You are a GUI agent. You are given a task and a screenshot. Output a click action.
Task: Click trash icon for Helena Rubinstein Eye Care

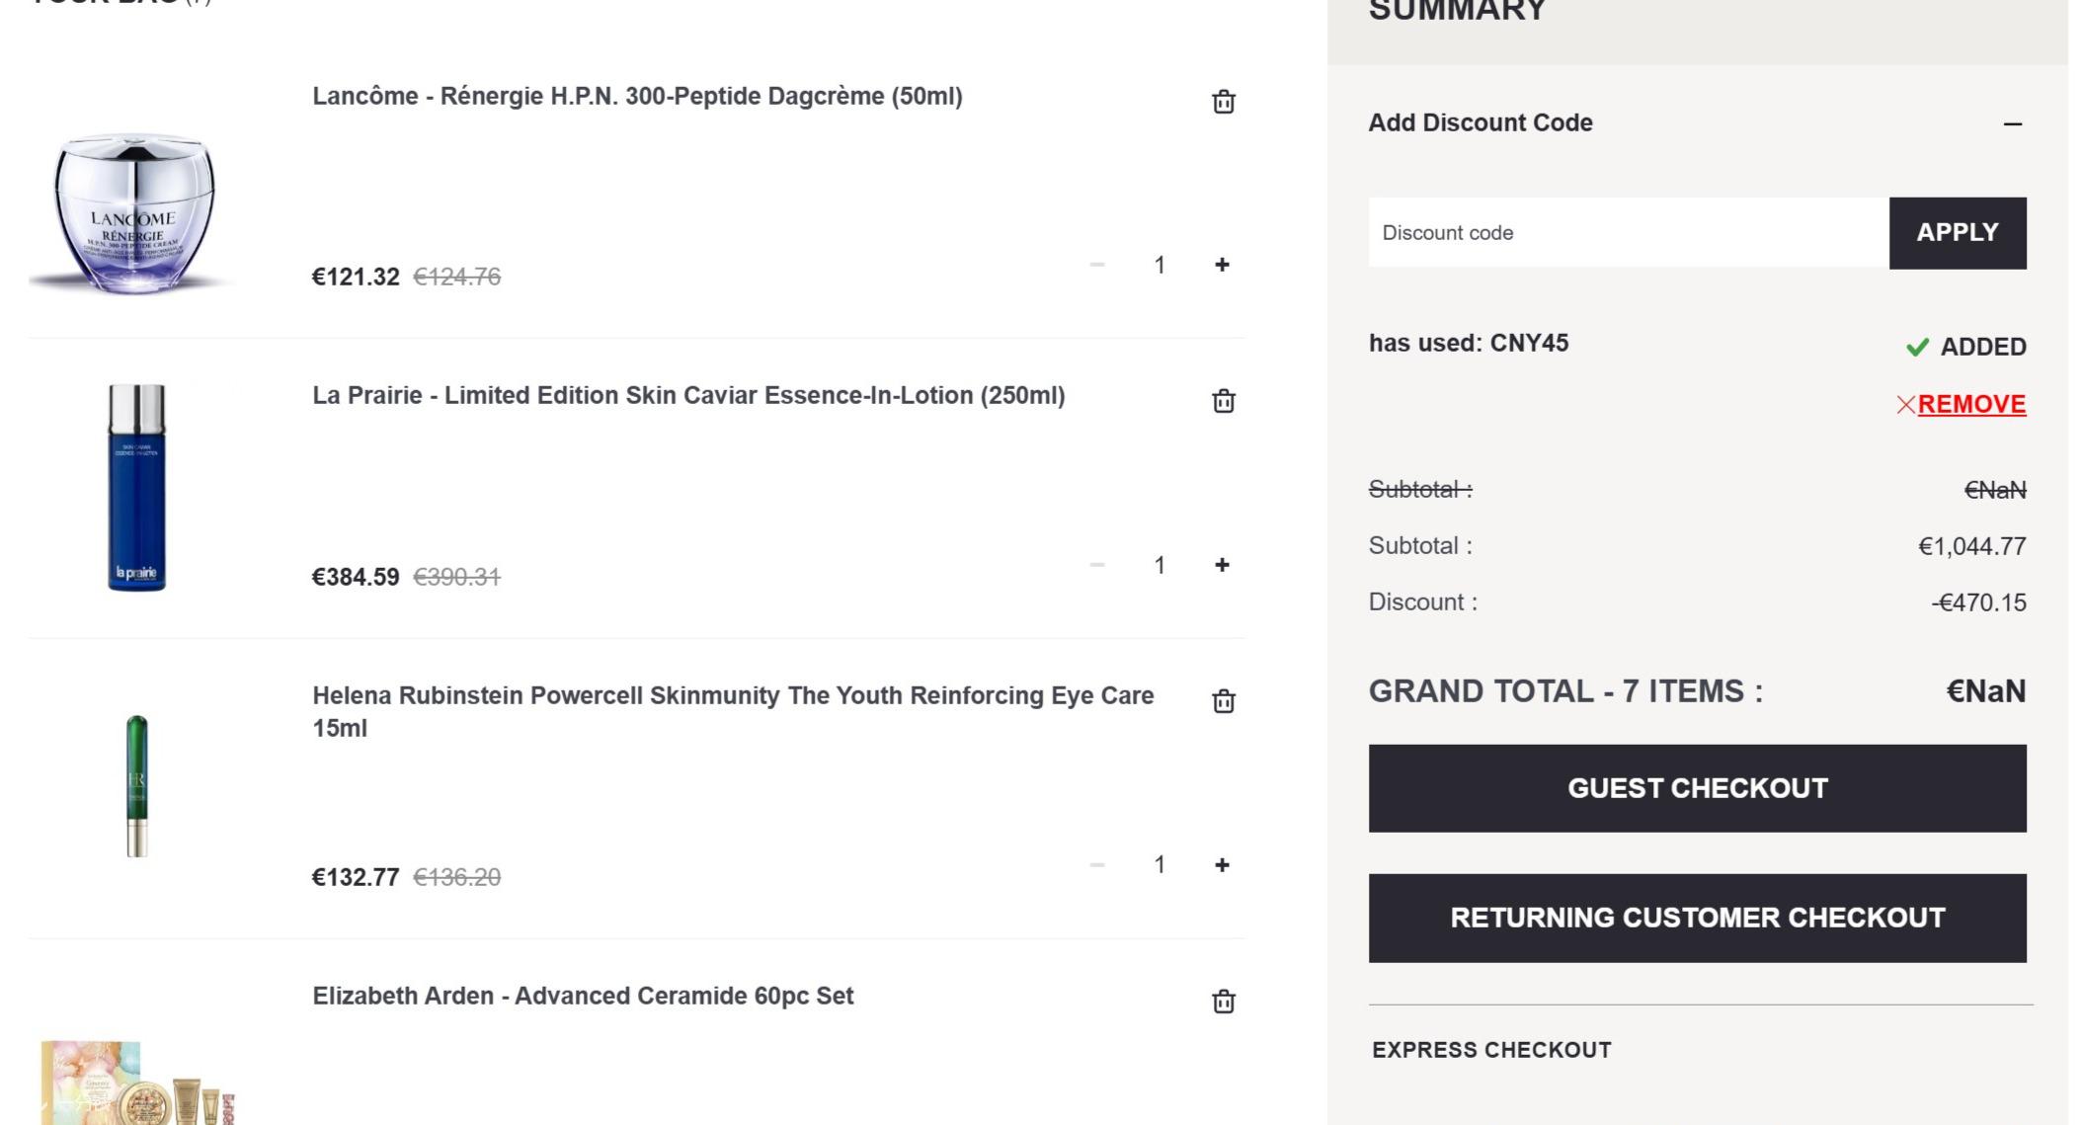pos(1223,701)
